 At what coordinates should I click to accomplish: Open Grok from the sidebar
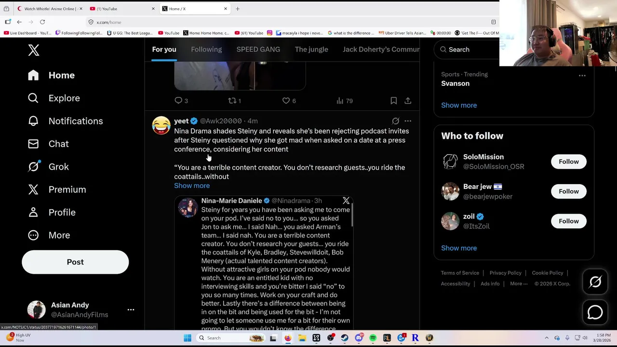click(48, 167)
